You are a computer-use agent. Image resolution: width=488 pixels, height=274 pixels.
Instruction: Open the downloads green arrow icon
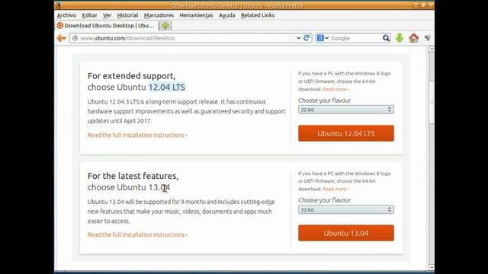click(x=400, y=38)
